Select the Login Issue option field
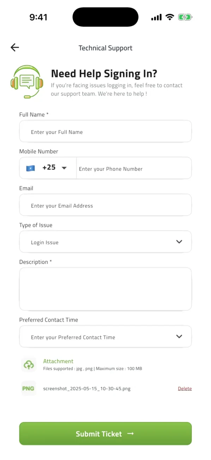 tap(105, 242)
